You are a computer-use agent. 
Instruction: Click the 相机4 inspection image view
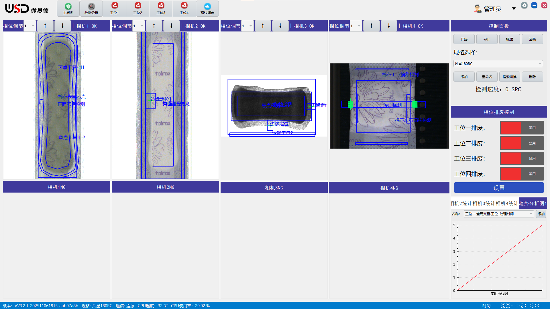pos(389,106)
